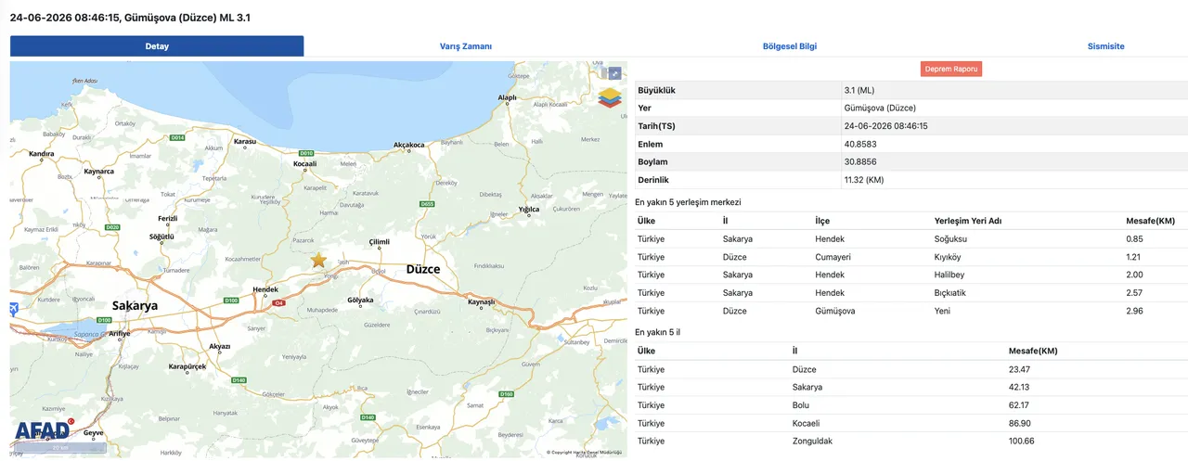Click the Gölyaka label on the map
The width and height of the screenshot is (1188, 461).
pos(360,301)
